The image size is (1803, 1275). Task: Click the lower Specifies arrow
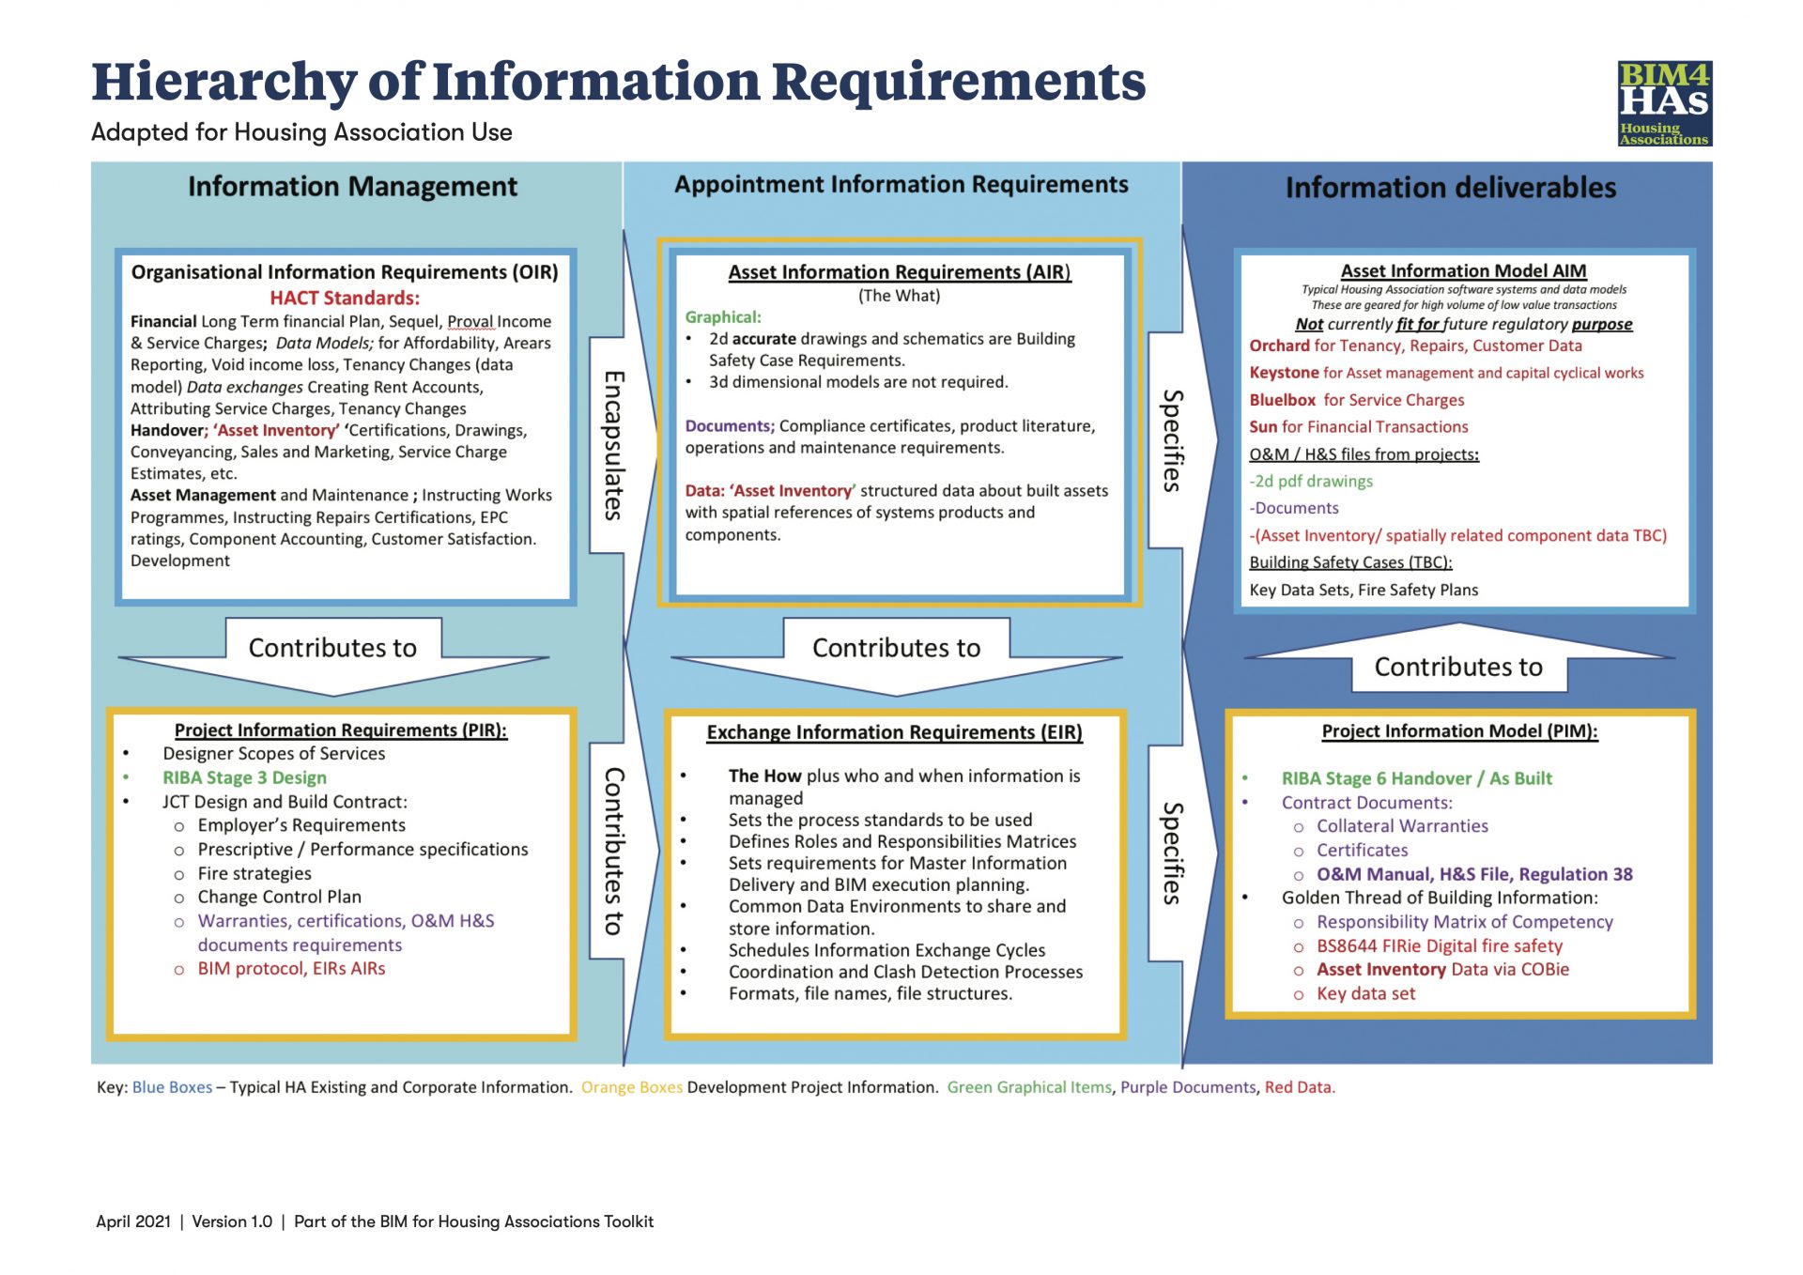[x=1171, y=853]
